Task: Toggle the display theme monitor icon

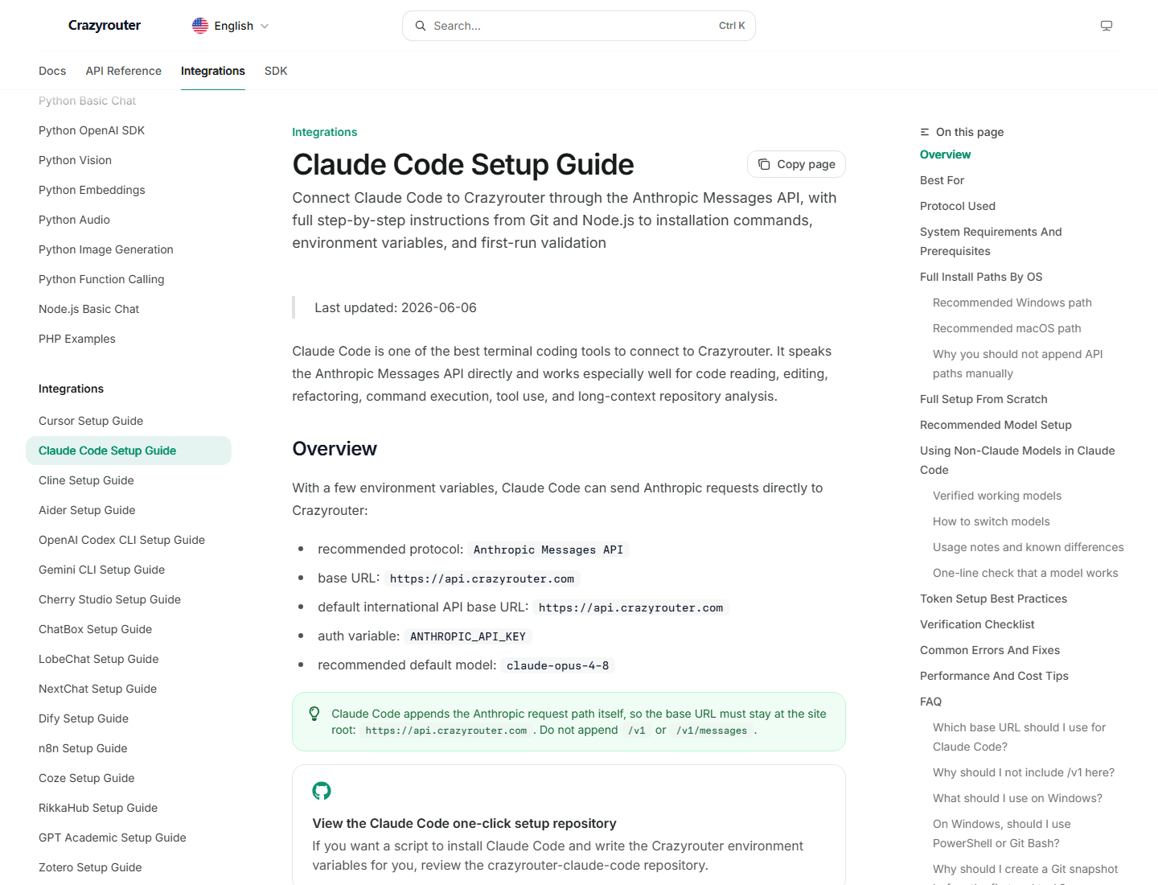Action: click(x=1107, y=26)
